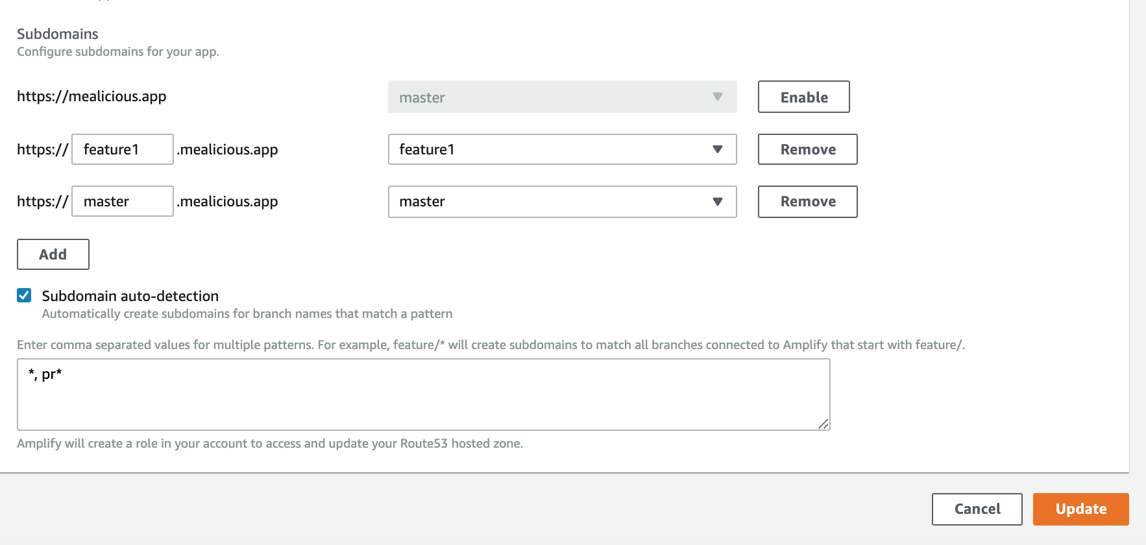Remove the feature1 subdomain row
The image size is (1146, 545).
[807, 149]
